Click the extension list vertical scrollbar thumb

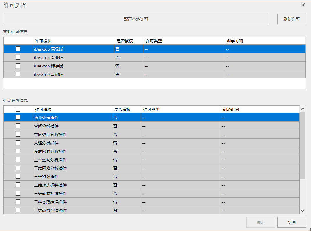pyautogui.click(x=303, y=145)
